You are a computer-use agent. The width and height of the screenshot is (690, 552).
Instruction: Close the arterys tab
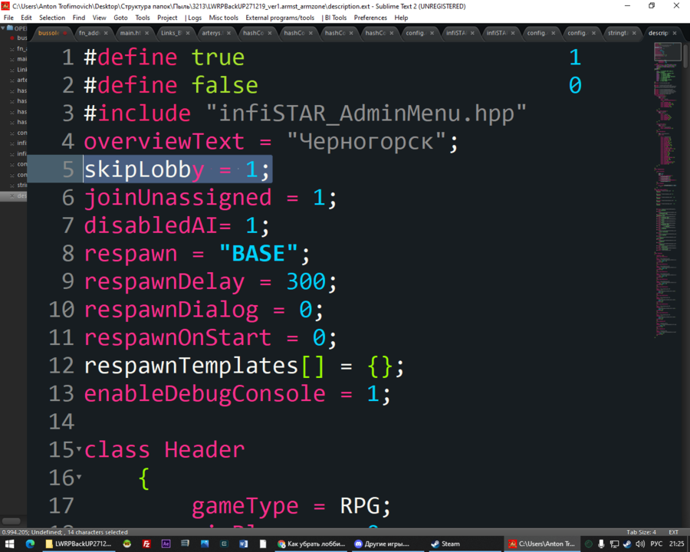click(228, 33)
